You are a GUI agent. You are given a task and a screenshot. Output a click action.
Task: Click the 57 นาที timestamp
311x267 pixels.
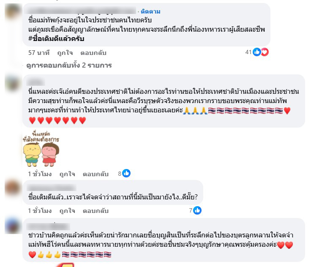pyautogui.click(x=39, y=53)
